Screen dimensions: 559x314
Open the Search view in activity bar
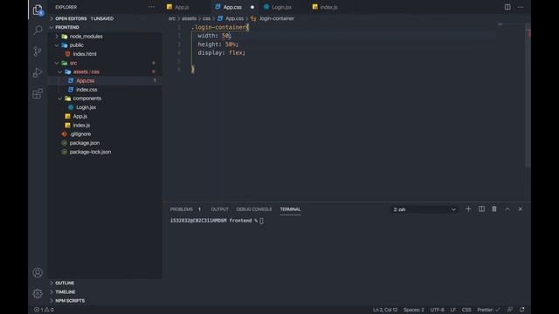(x=38, y=31)
